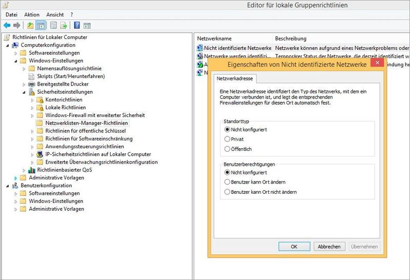Viewport: 410px width, 280px height.
Task: Click the IP-Sicherheitsrichtlinien icon
Action: point(40,154)
